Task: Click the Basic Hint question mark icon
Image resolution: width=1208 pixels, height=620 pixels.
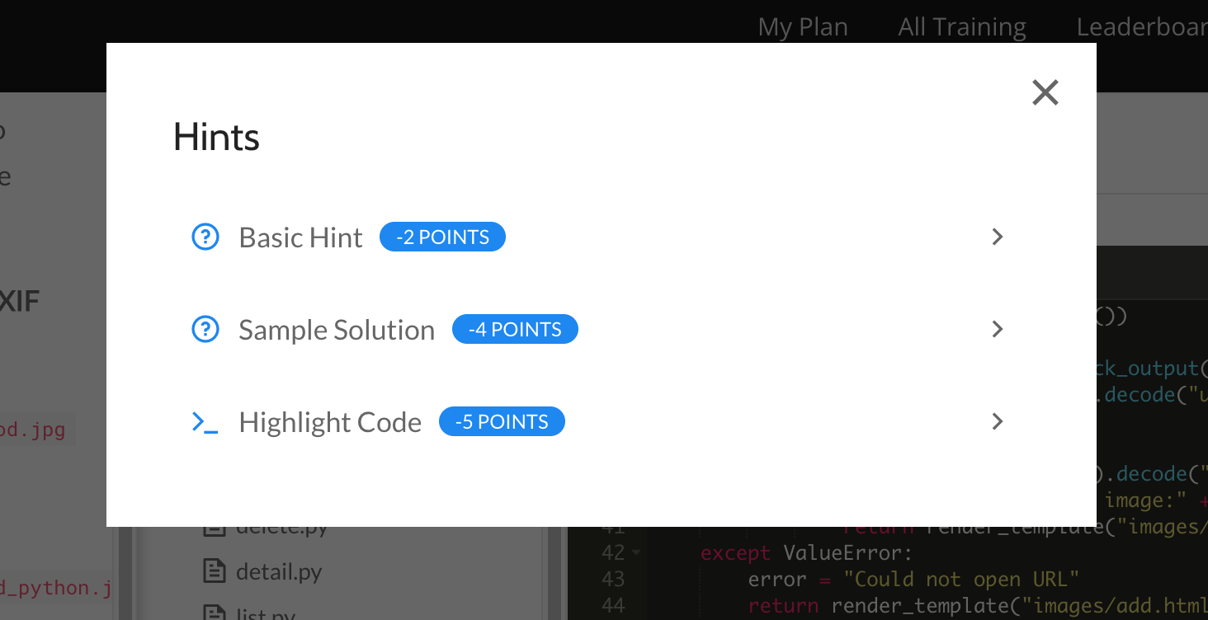Action: 205,237
